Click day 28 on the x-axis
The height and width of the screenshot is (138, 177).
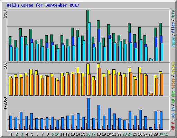tap(150, 134)
